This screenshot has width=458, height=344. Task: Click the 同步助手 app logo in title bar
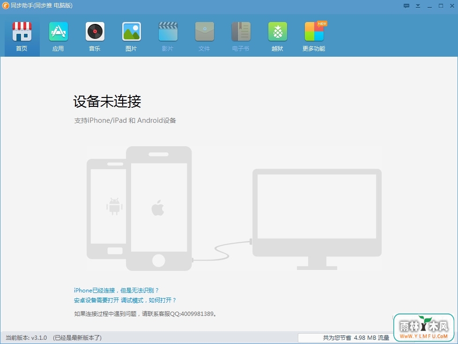click(x=6, y=6)
